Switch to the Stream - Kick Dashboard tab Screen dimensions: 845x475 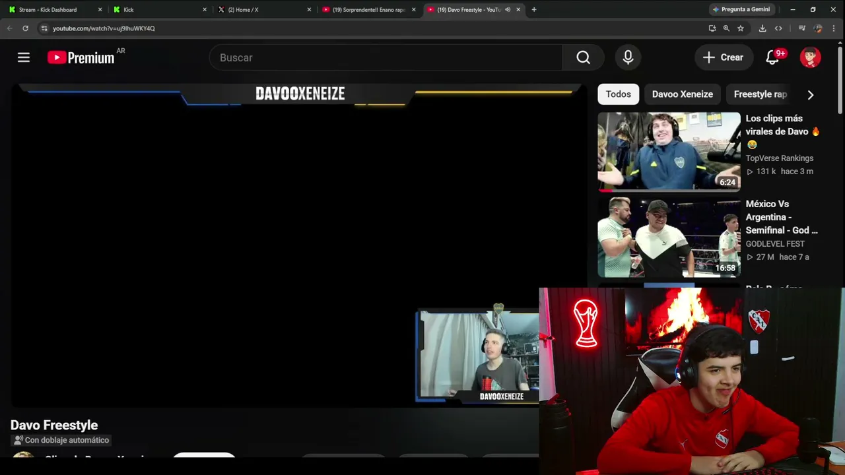coord(54,10)
